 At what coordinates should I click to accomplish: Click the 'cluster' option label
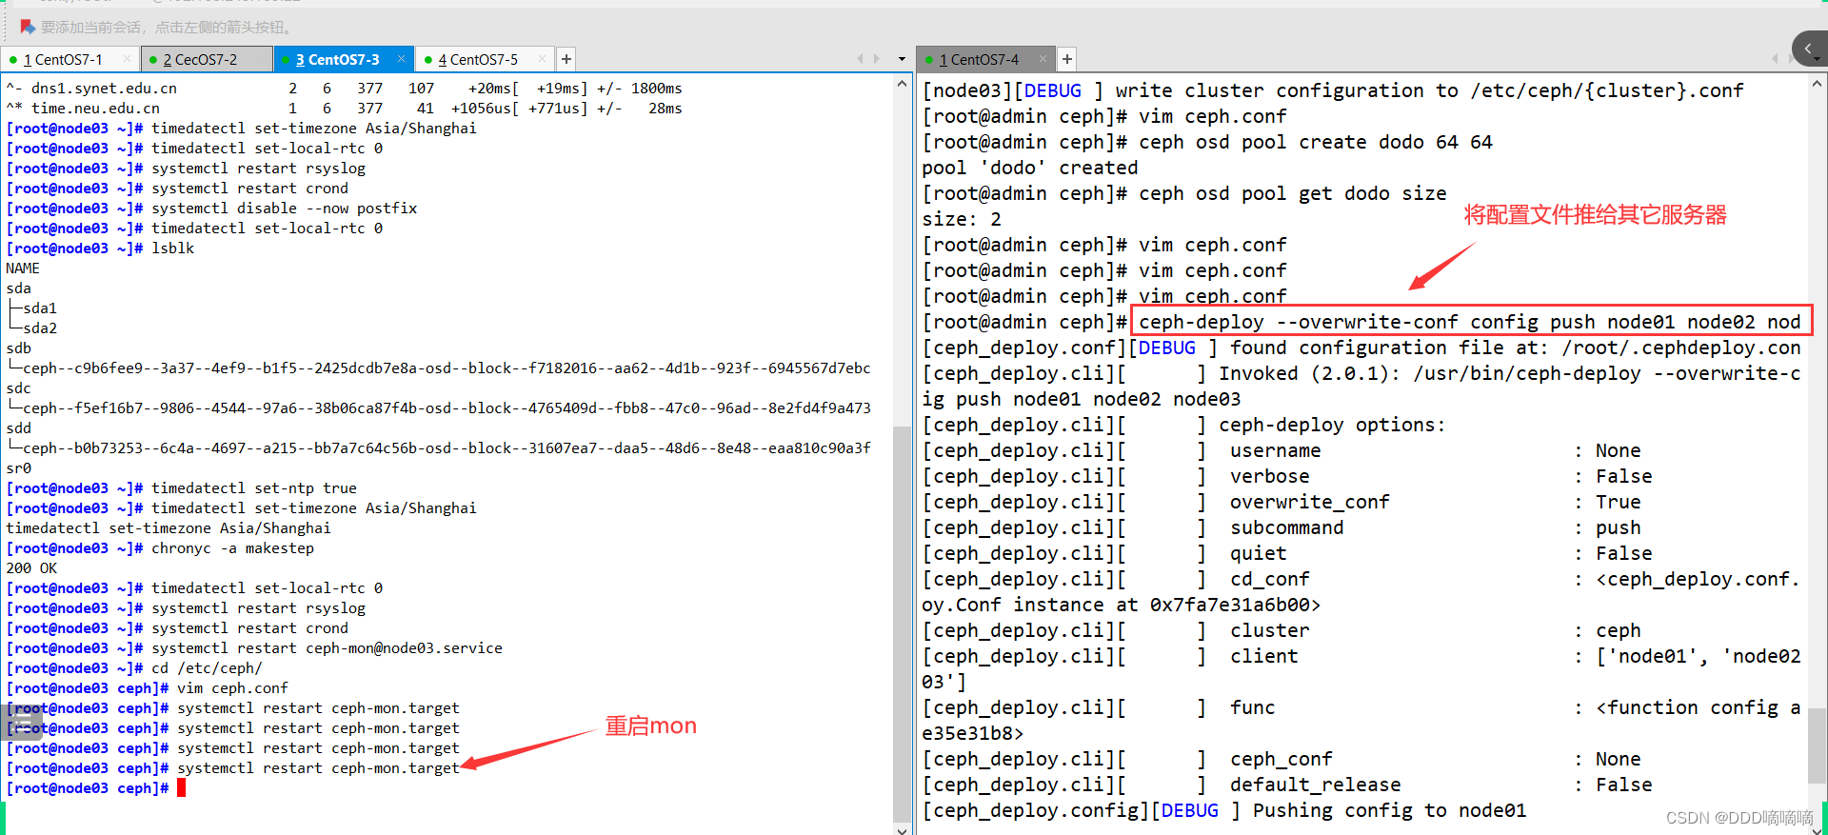[1269, 630]
